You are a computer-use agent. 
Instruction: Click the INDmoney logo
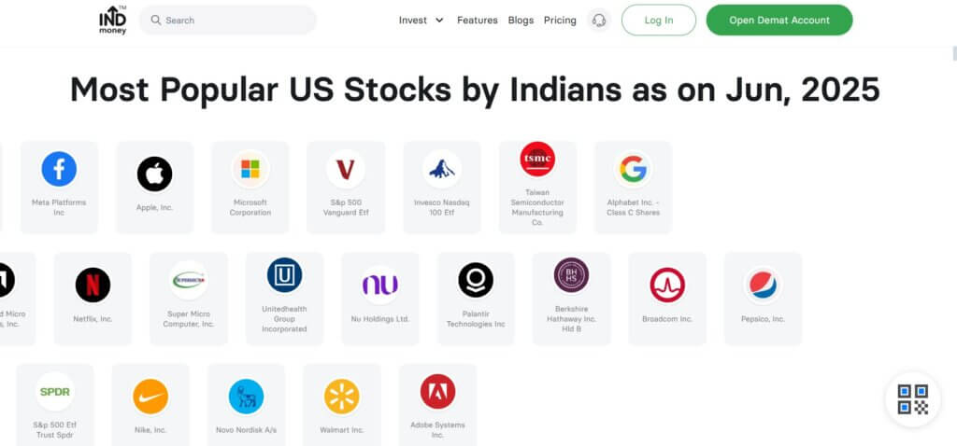[113, 21]
